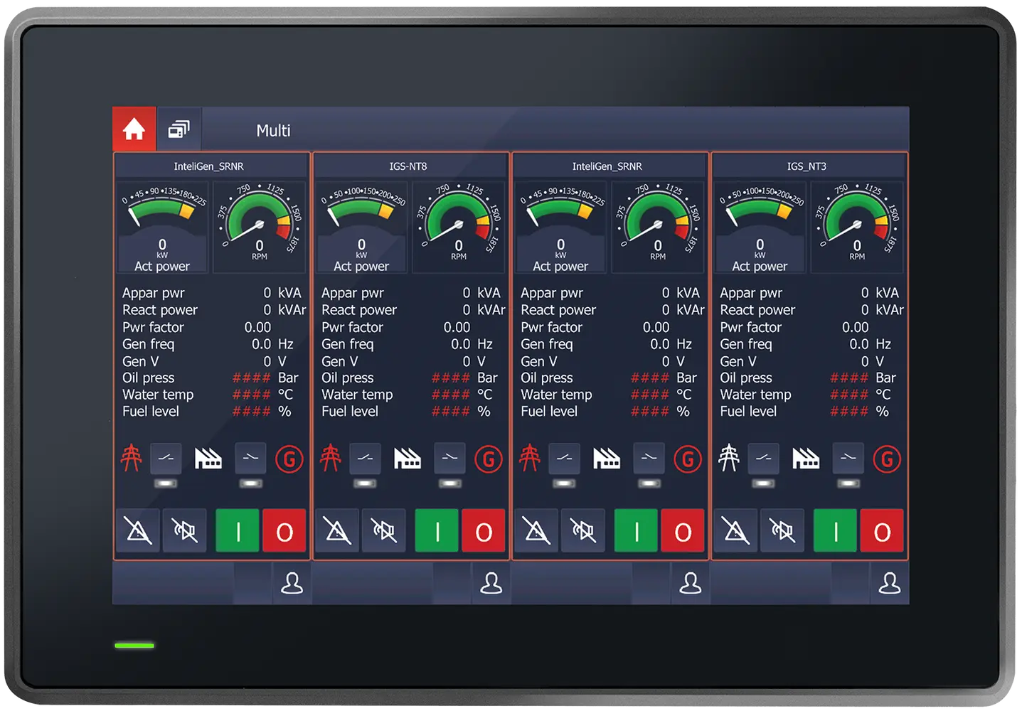The width and height of the screenshot is (1022, 711).
Task: Silence horn in the IGS_NT3 panel
Action: coord(782,530)
